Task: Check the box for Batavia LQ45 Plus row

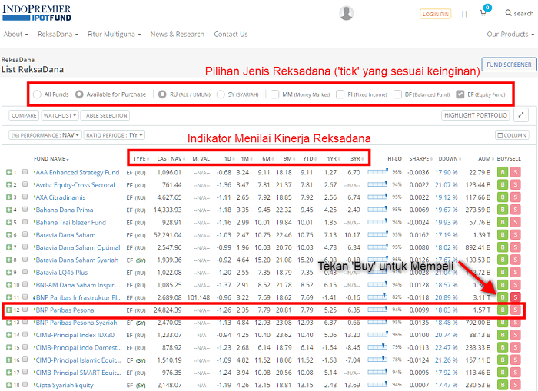Action: coord(25,272)
